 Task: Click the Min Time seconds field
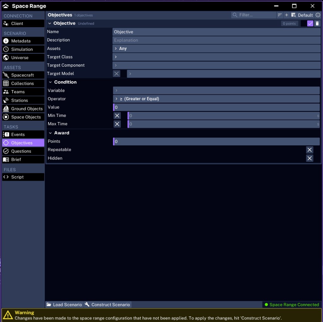[x=224, y=116]
